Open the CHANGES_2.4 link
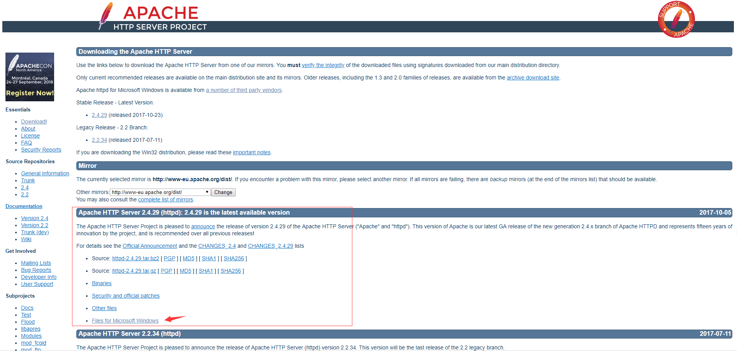This screenshot has width=737, height=351. (217, 246)
